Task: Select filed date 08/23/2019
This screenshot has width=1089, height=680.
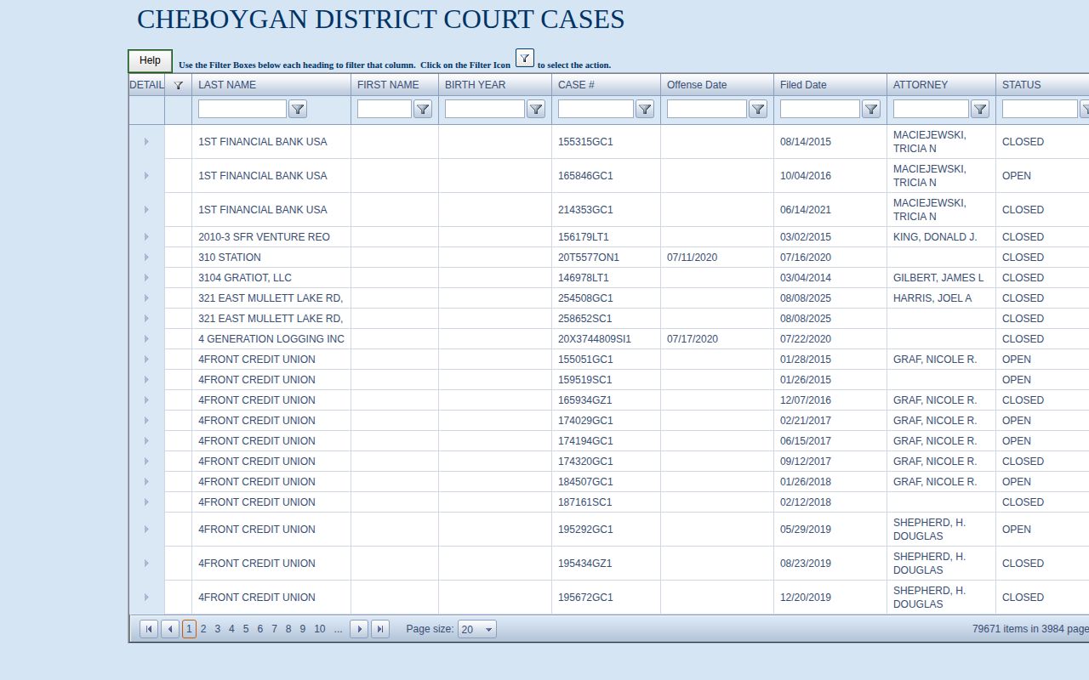Action: [x=806, y=564]
